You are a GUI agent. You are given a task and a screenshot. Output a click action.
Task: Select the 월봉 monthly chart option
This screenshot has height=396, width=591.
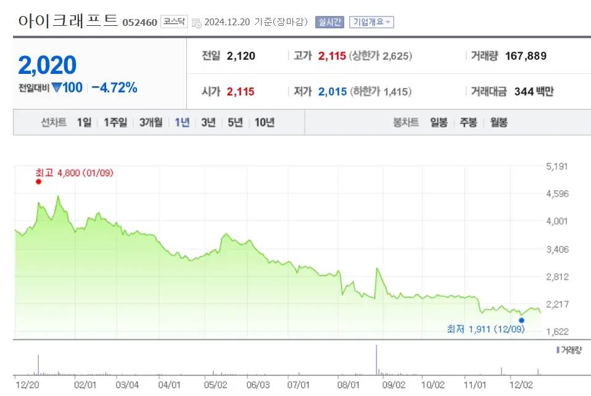pyautogui.click(x=498, y=122)
